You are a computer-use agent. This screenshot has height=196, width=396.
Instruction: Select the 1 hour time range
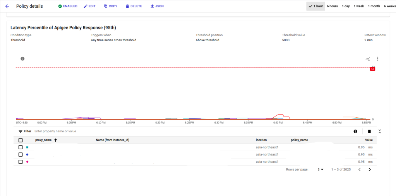316,6
